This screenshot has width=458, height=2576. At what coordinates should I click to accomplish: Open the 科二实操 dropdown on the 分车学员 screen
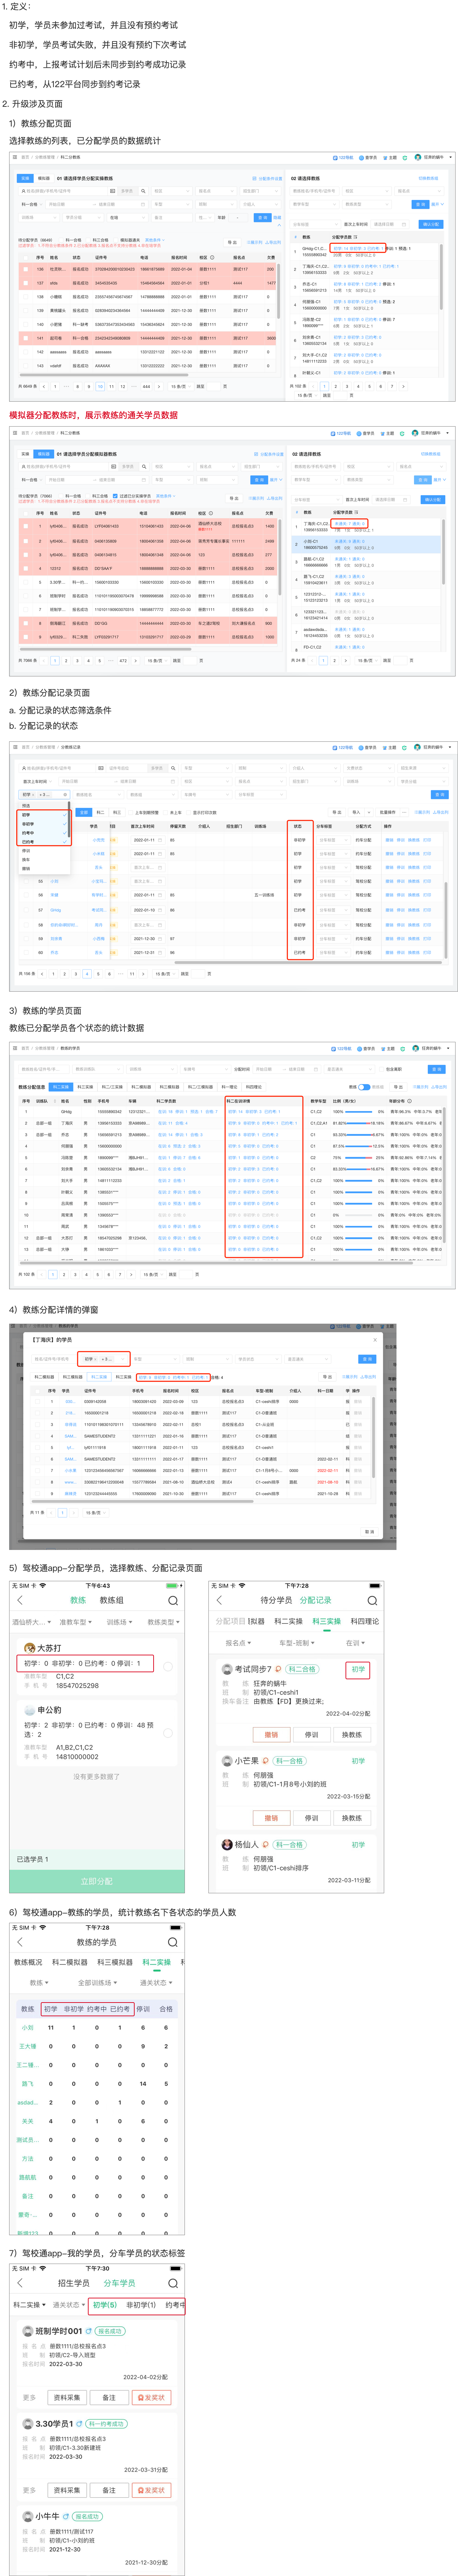(29, 2305)
